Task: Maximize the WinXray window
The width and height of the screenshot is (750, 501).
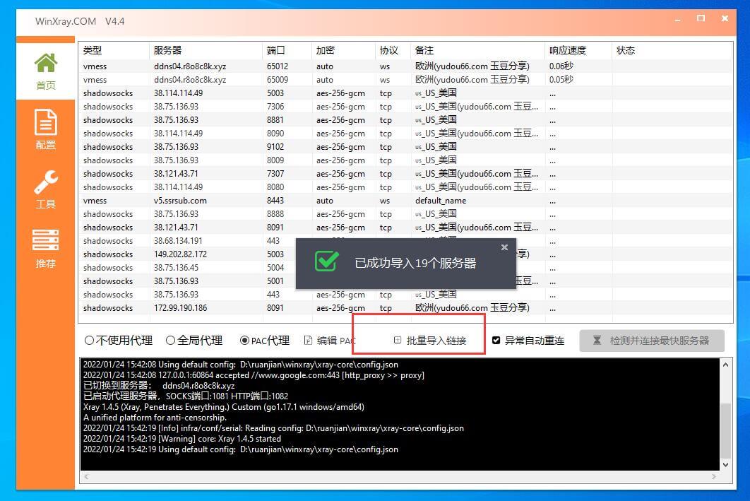Action: coord(701,18)
